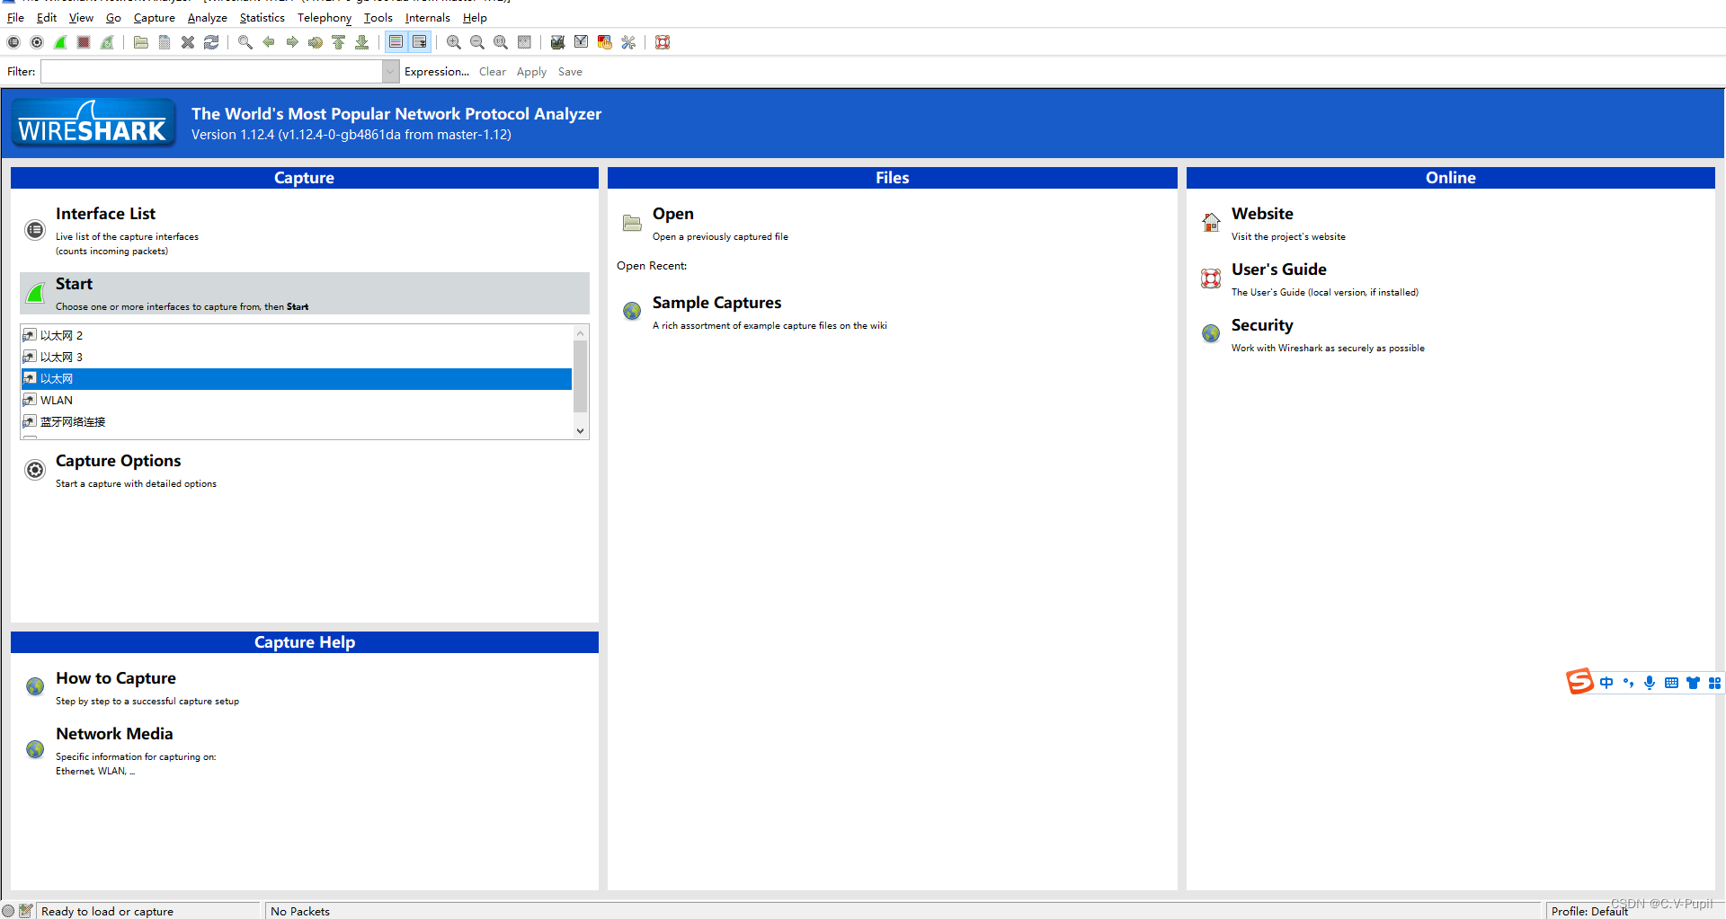The image size is (1726, 919).
Task: Click the Expression... button
Action: 437,72
